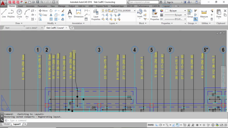Select the Line tool
The width and height of the screenshot is (228, 128).
(x=4, y=14)
